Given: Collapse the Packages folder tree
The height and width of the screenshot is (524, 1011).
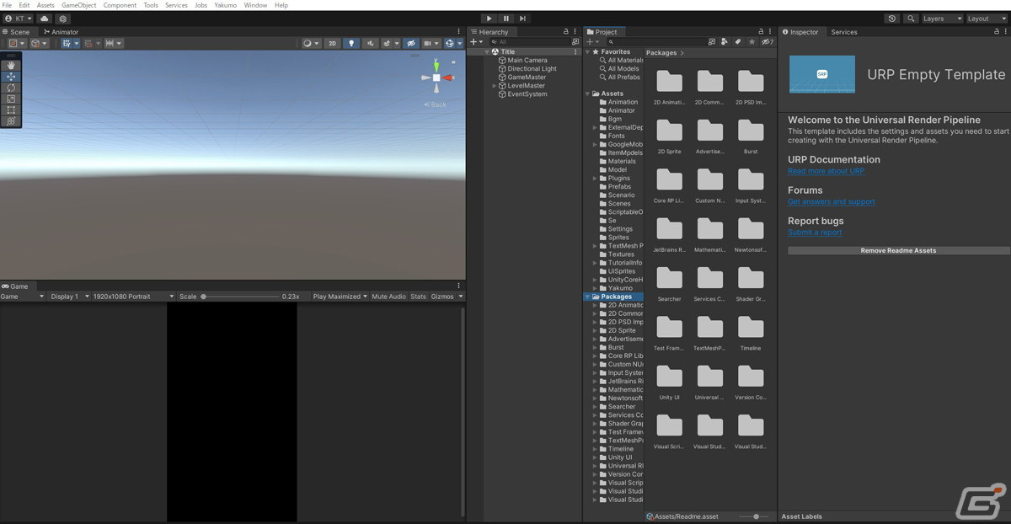Looking at the screenshot, I should (588, 297).
